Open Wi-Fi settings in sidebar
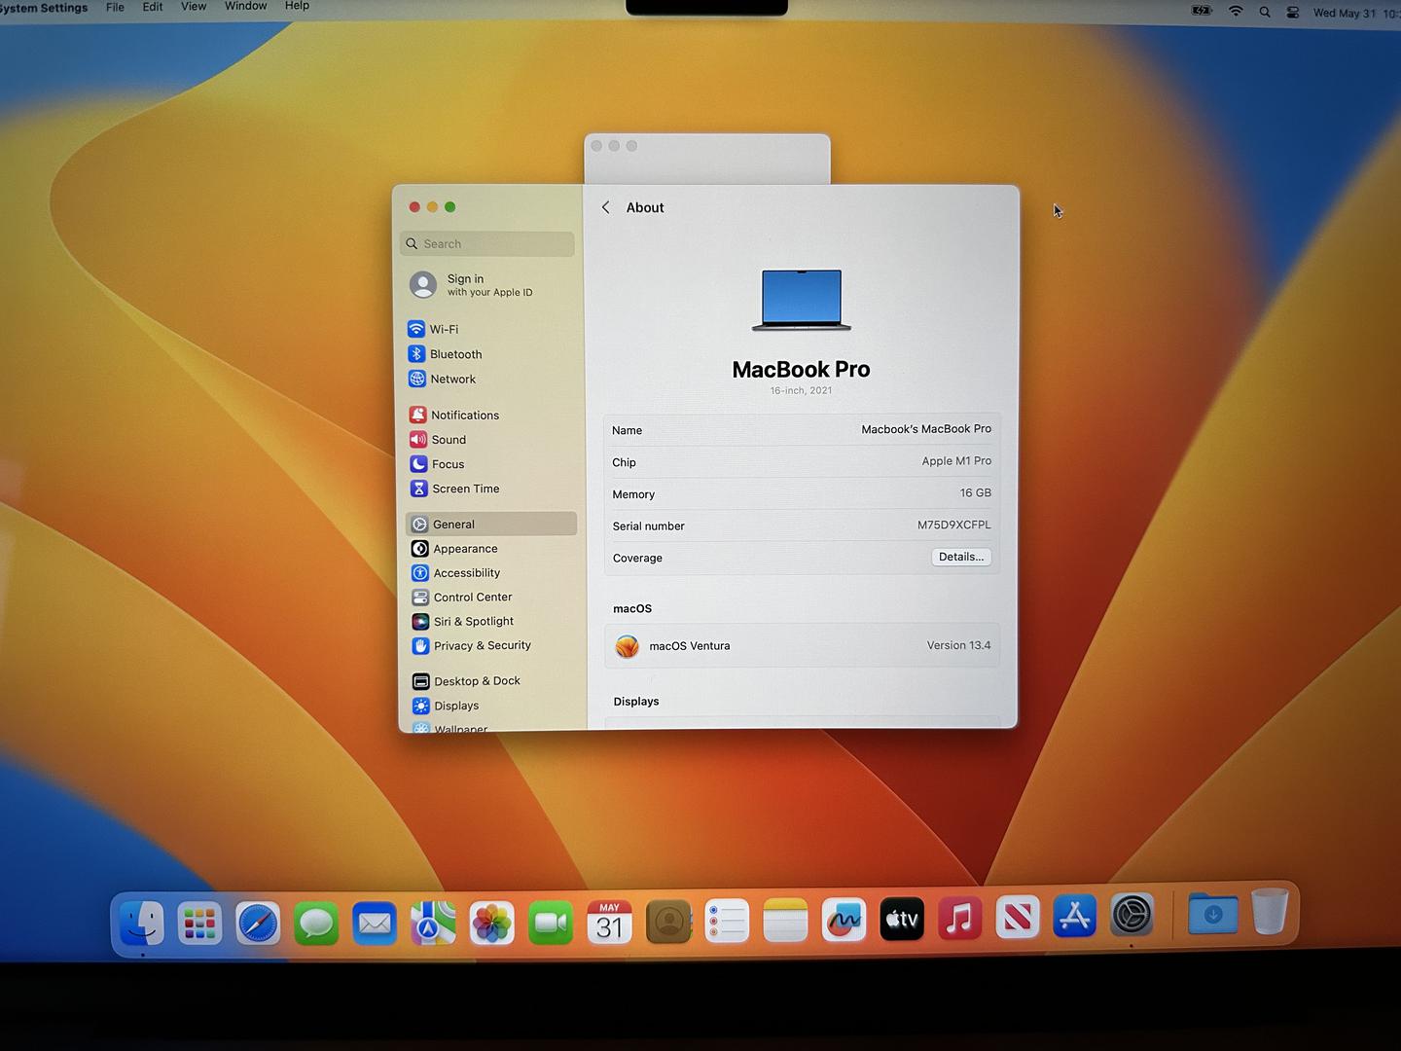1401x1051 pixels. [x=444, y=329]
